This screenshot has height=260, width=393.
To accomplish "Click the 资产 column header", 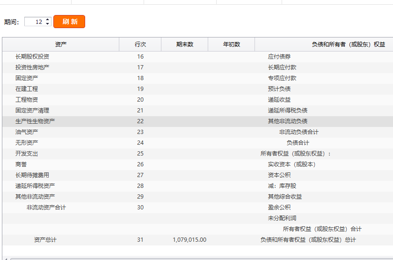I will [61, 45].
